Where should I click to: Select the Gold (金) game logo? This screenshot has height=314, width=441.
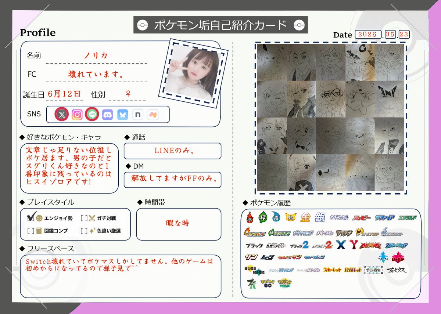tap(305, 217)
